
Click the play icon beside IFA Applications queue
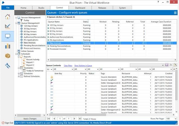coord(49,40)
